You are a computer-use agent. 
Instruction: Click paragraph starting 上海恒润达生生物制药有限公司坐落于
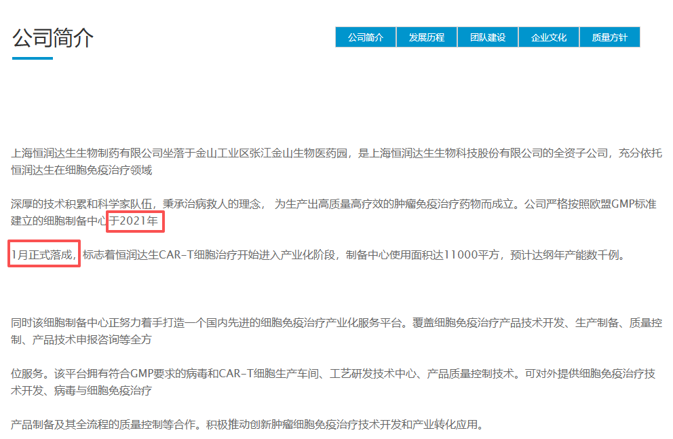click(336, 153)
